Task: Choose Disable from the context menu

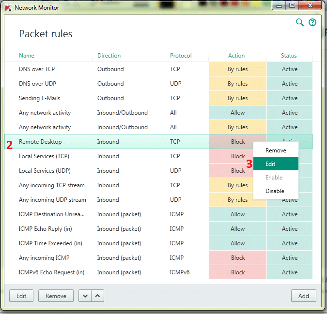Action: pos(276,191)
